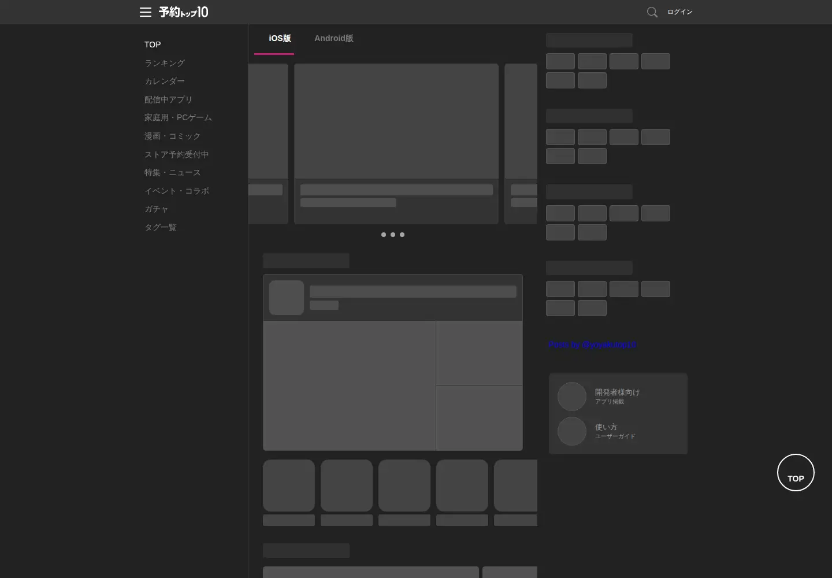The image size is (832, 578).
Task: Open 開発者様向け アプリ掲載 link
Action: (618, 397)
